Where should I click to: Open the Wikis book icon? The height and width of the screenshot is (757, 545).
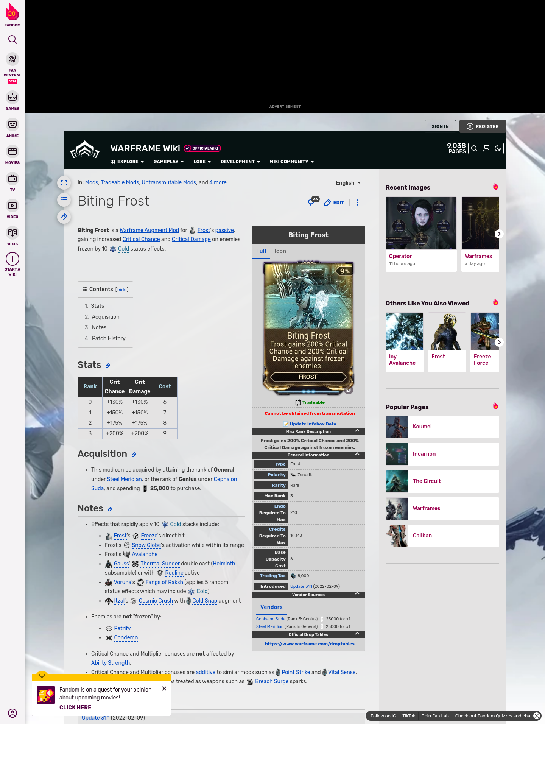(12, 233)
